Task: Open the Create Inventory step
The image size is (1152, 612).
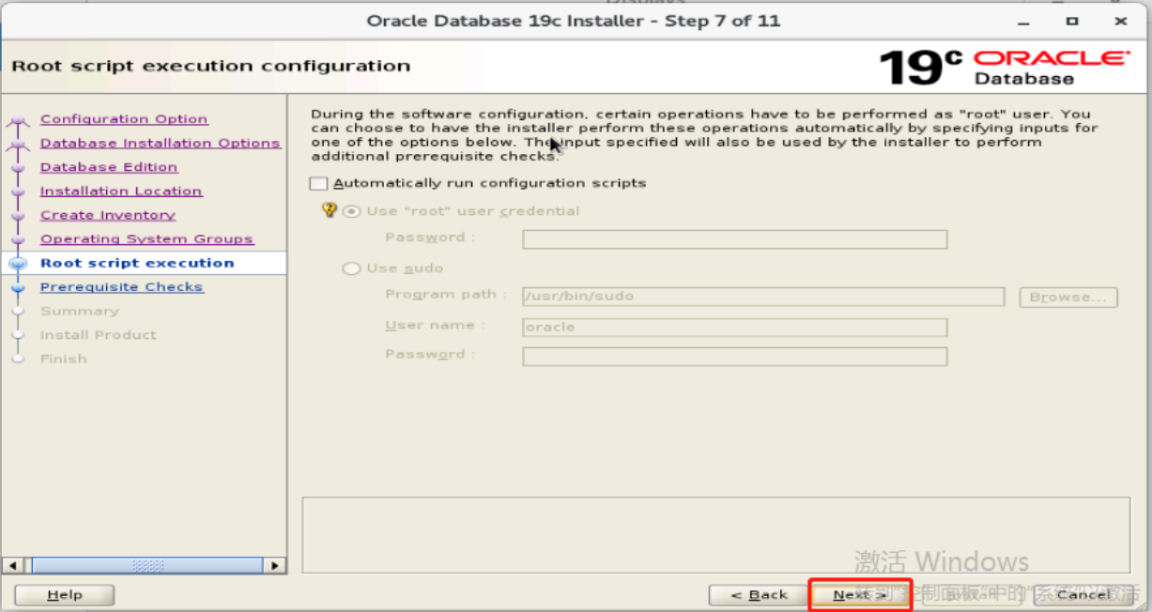Action: click(108, 215)
